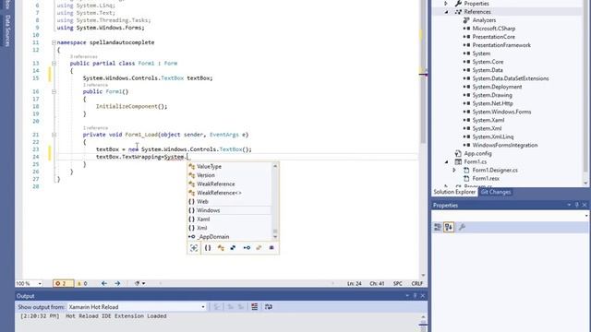The height and width of the screenshot is (332, 591).
Task: Open the editor zoom level dropdown
Action: click(40, 283)
